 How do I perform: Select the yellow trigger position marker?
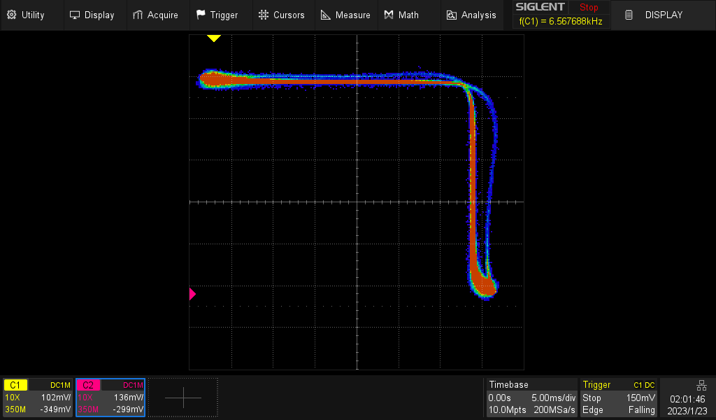[213, 38]
